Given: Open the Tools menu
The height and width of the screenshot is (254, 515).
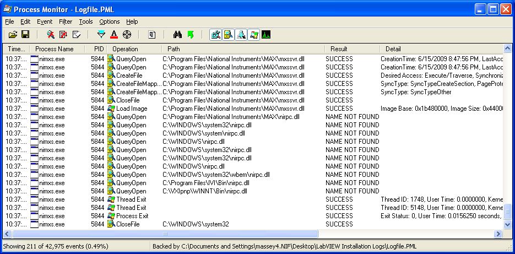Looking at the screenshot, I should coord(86,21).
